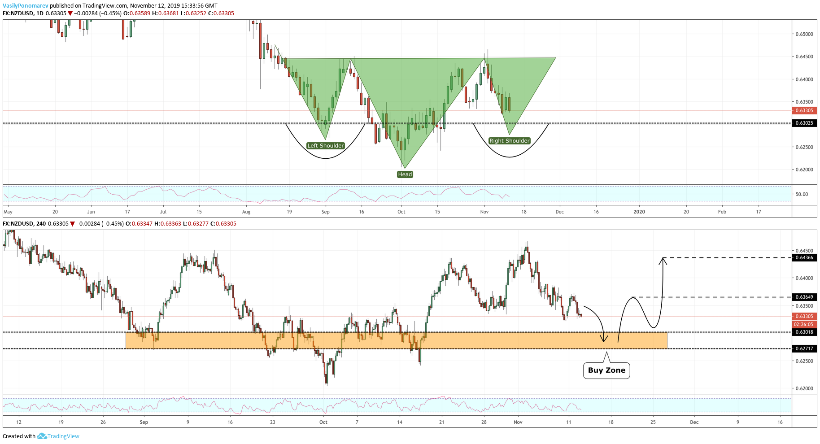The width and height of the screenshot is (820, 444).
Task: Click the 0.62000 lower chart price tick
Action: pyautogui.click(x=804, y=388)
